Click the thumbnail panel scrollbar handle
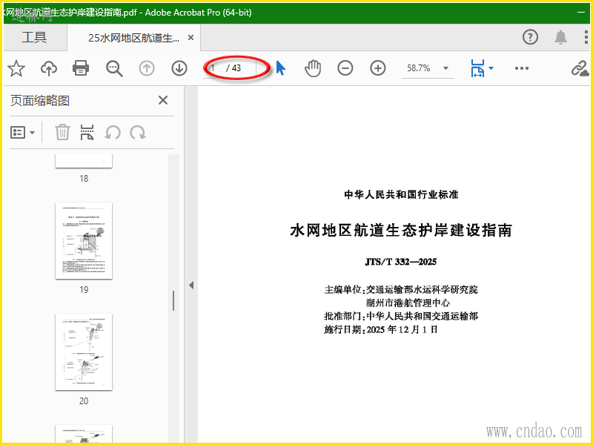 173,301
